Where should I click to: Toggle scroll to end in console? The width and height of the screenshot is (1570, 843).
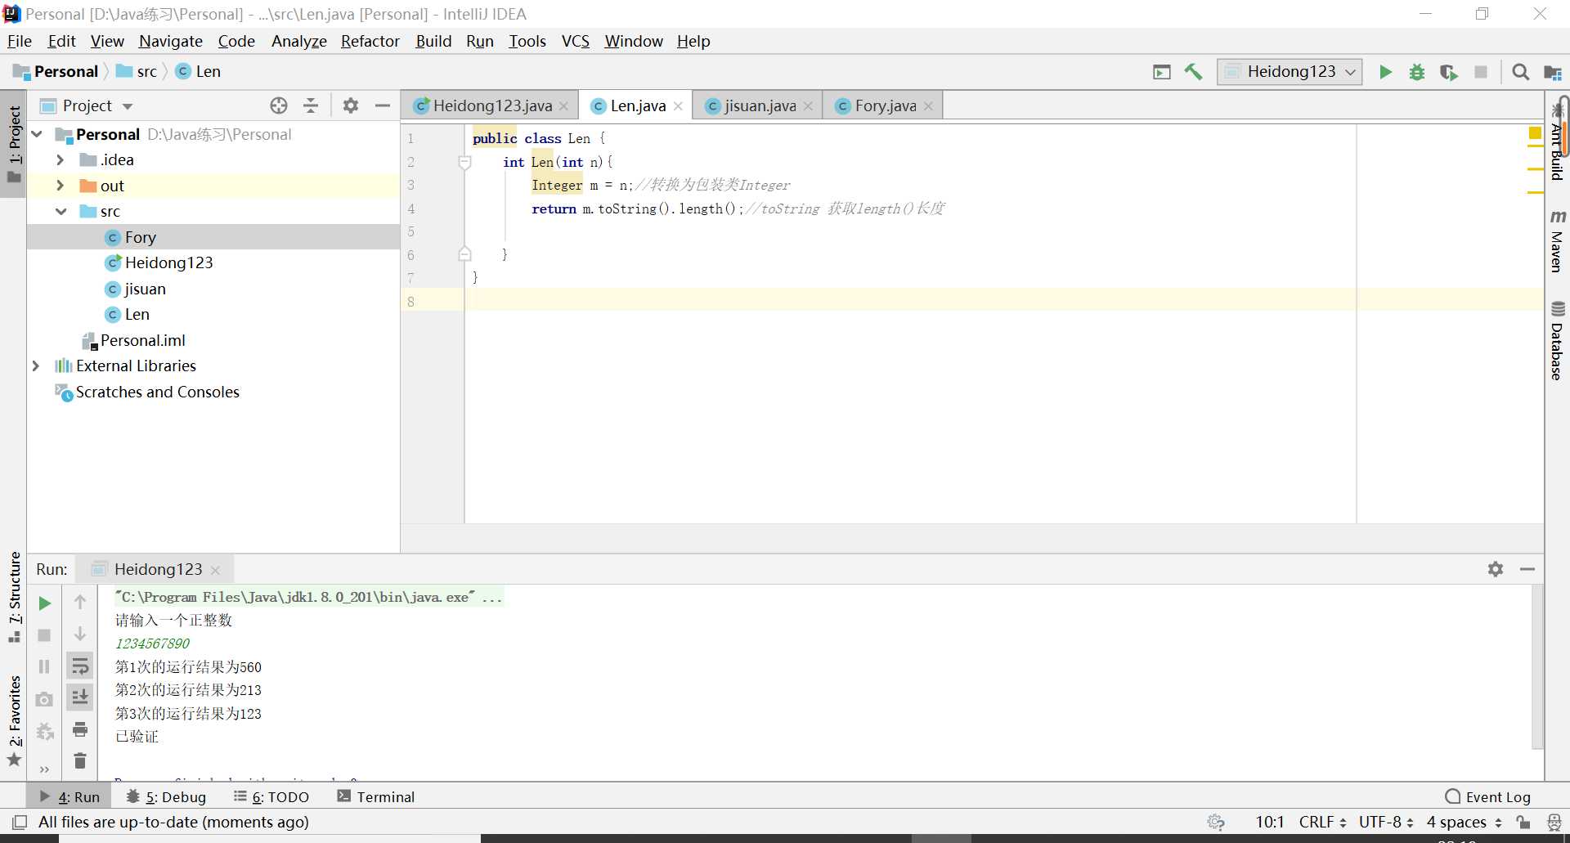[80, 697]
